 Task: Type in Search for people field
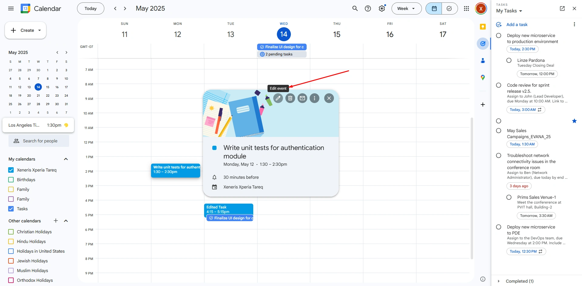40,141
